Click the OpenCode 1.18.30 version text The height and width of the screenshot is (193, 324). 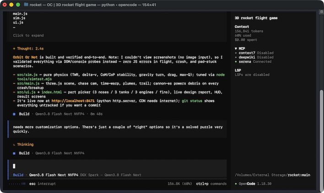(x=255, y=184)
